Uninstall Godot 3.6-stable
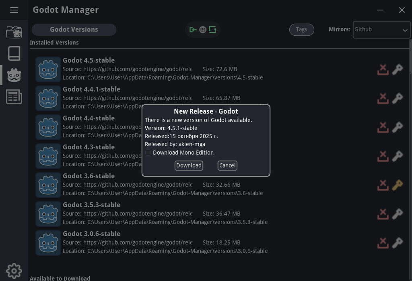 click(383, 185)
